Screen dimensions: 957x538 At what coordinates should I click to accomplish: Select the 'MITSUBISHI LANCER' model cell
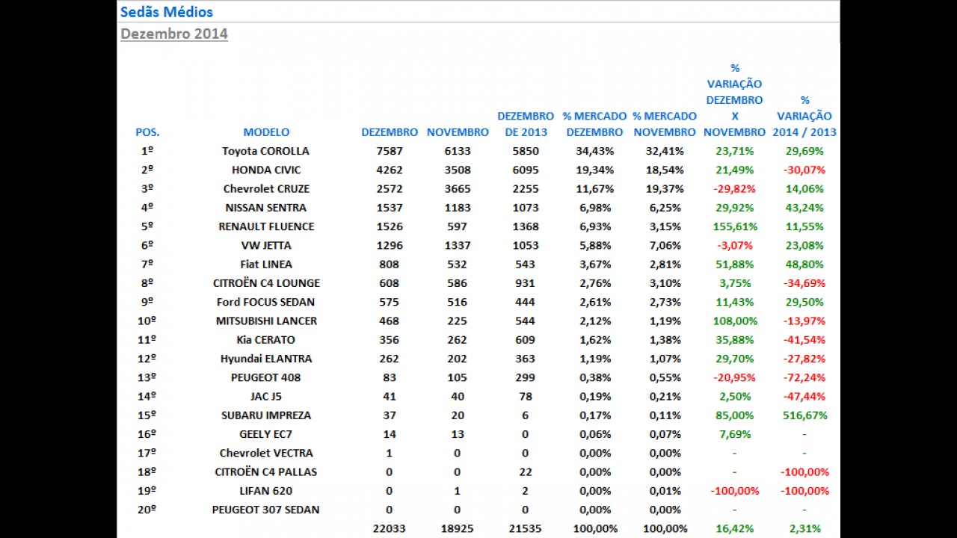coord(266,321)
